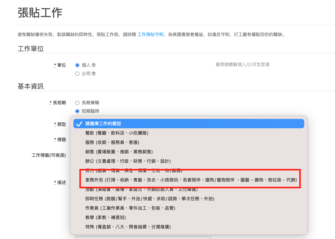The height and width of the screenshot is (239, 335).
Task: Open the 工作張貼守則 link
Action: [x=150, y=34]
